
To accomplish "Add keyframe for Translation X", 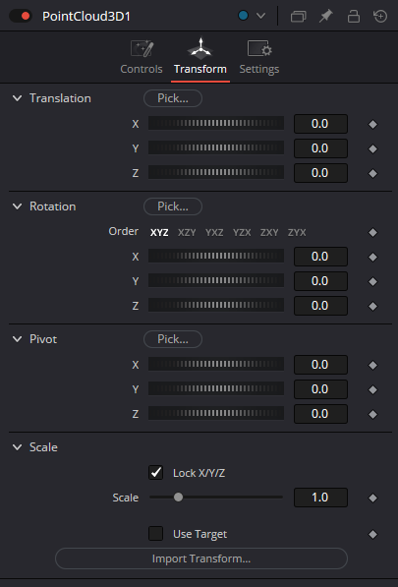I will click(372, 124).
